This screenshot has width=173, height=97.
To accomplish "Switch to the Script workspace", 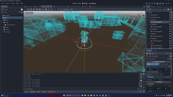I will pos(85,4).
